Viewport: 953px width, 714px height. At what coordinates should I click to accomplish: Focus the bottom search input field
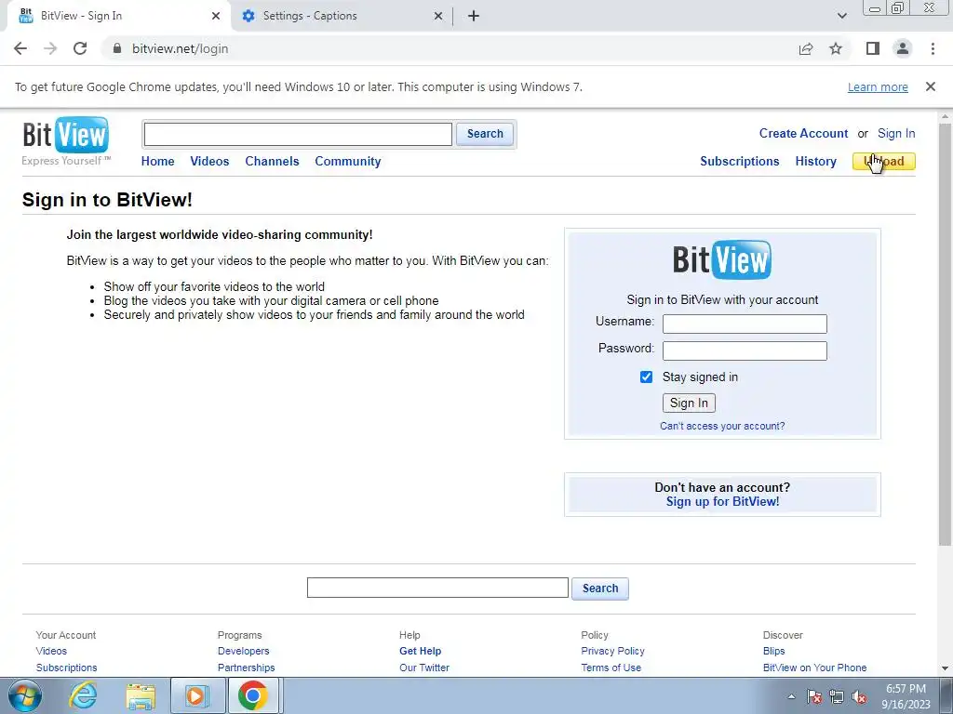point(437,588)
